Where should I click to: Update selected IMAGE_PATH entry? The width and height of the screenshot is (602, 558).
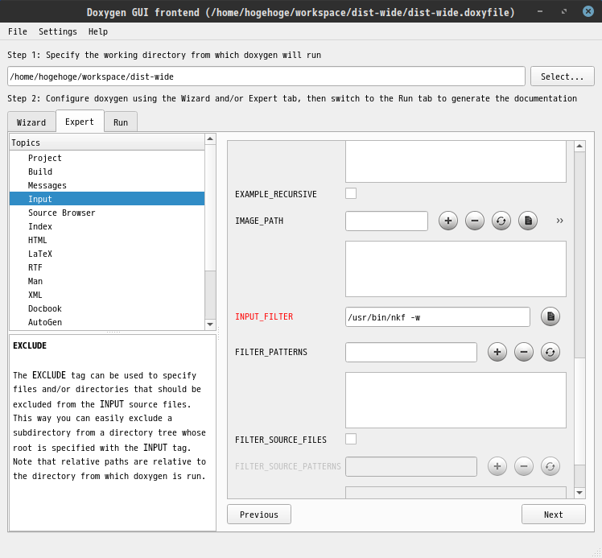click(501, 221)
